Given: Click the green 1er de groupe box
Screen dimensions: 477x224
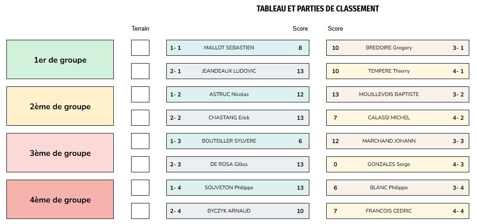Looking at the screenshot, I should (x=60, y=59).
